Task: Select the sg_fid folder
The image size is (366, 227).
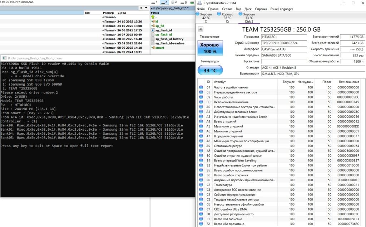Action: (x=160, y=26)
